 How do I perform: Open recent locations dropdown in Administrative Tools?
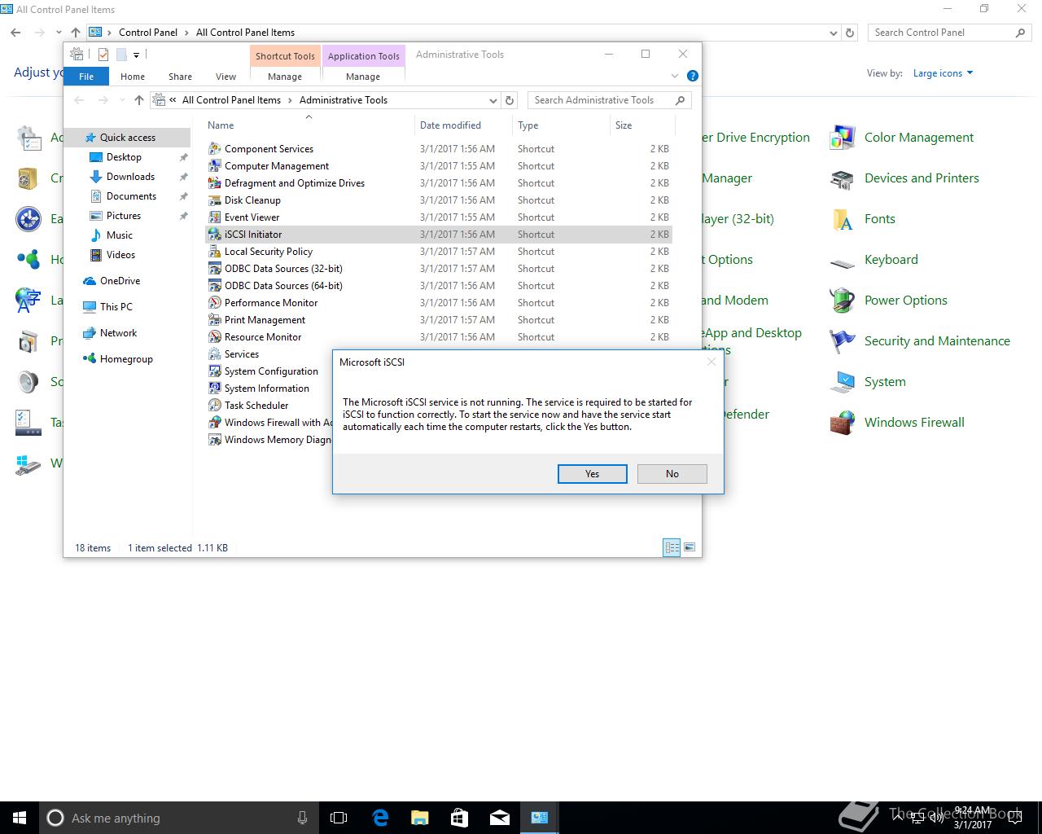pyautogui.click(x=122, y=100)
